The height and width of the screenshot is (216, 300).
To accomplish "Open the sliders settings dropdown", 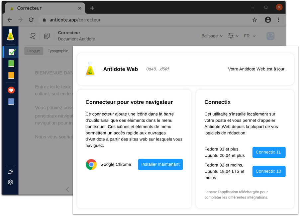I will tap(233, 36).
